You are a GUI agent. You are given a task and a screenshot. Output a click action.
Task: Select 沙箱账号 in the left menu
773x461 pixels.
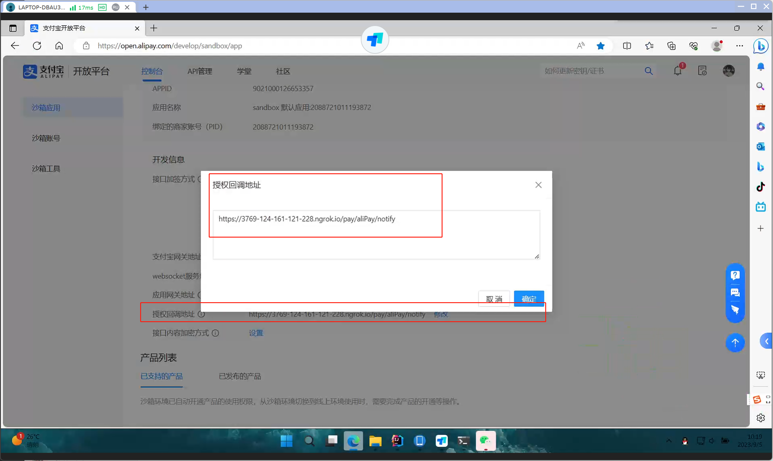46,138
